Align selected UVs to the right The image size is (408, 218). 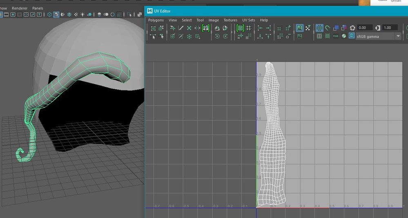(268, 28)
